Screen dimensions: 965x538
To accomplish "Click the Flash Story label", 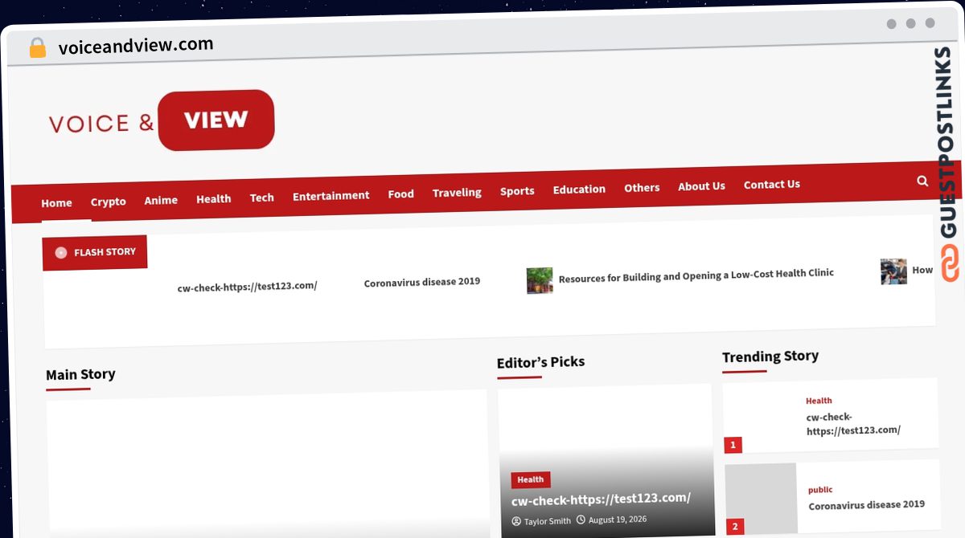I will click(x=95, y=252).
